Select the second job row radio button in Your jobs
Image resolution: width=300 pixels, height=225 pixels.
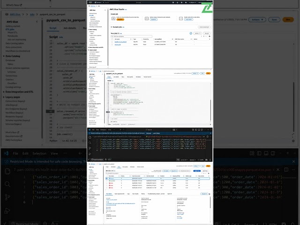point(112,45)
